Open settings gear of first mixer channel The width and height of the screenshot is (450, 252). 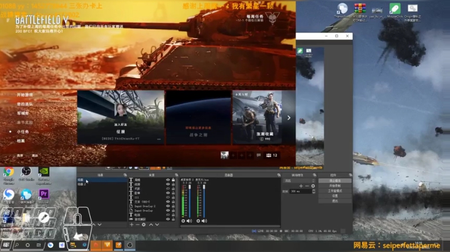(183, 221)
